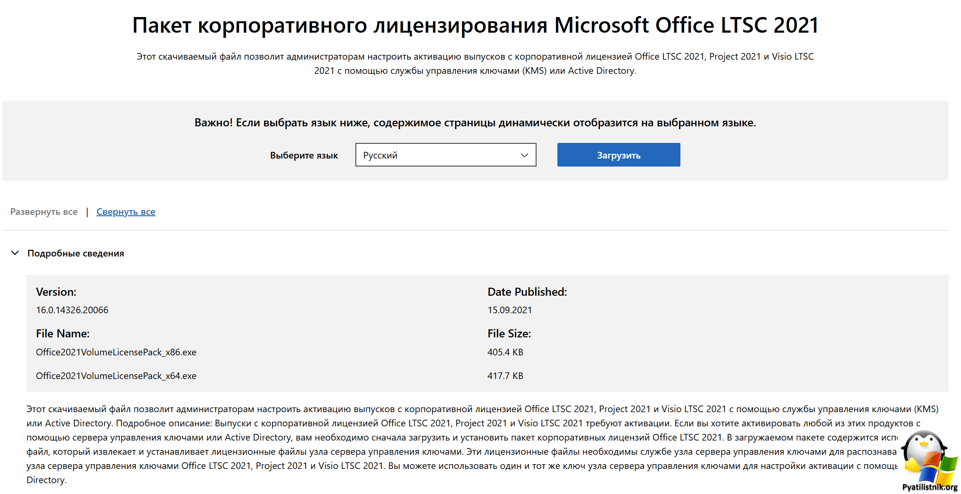Click the Выберите язык label
The image size is (961, 494).
click(x=304, y=155)
